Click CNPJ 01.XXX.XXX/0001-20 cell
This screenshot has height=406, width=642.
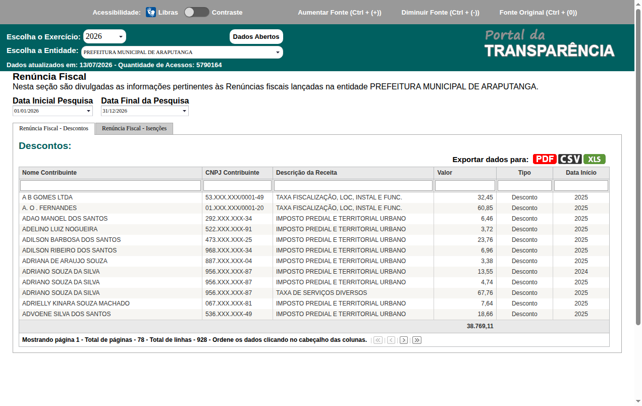click(237, 208)
